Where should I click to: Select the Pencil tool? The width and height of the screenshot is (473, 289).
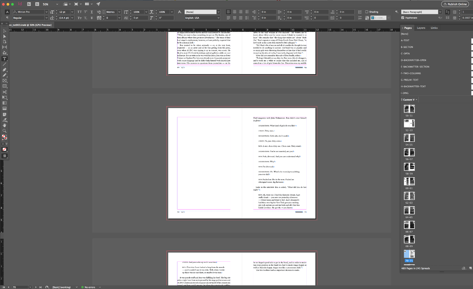click(x=5, y=75)
